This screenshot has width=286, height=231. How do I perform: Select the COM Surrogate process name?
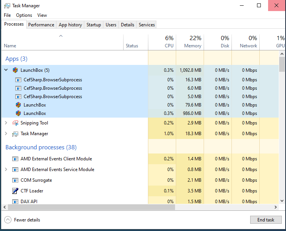click(x=36, y=180)
